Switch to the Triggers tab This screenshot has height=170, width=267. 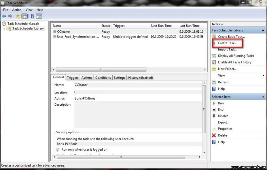73,78
